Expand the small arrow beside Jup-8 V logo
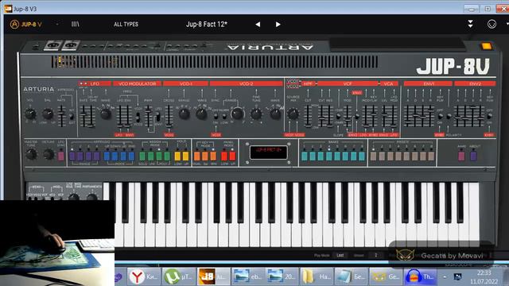Viewport: 509px width, 286px height. coord(57,25)
